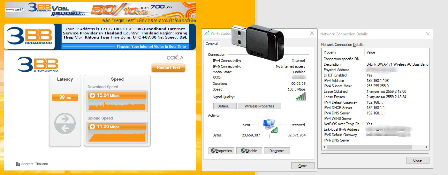This screenshot has width=448, height=175.
Task: Click the latency two-arrows circle icon
Action: [x=65, y=123]
